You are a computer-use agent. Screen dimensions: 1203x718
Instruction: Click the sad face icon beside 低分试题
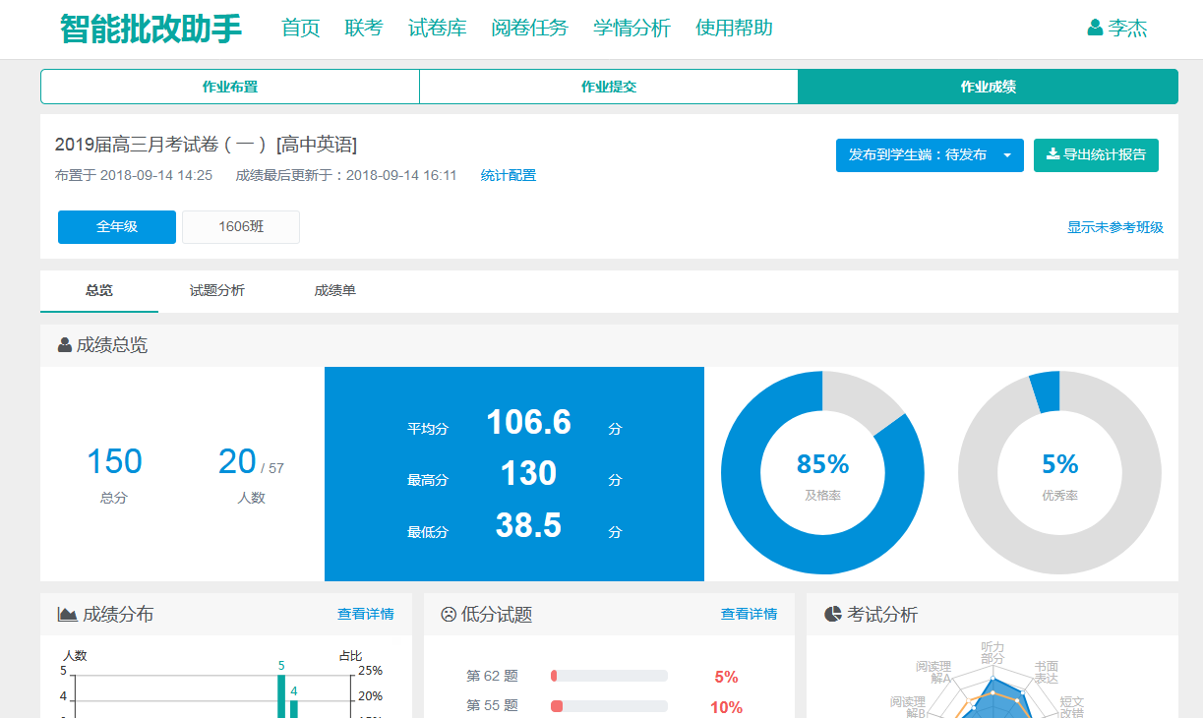(x=449, y=615)
